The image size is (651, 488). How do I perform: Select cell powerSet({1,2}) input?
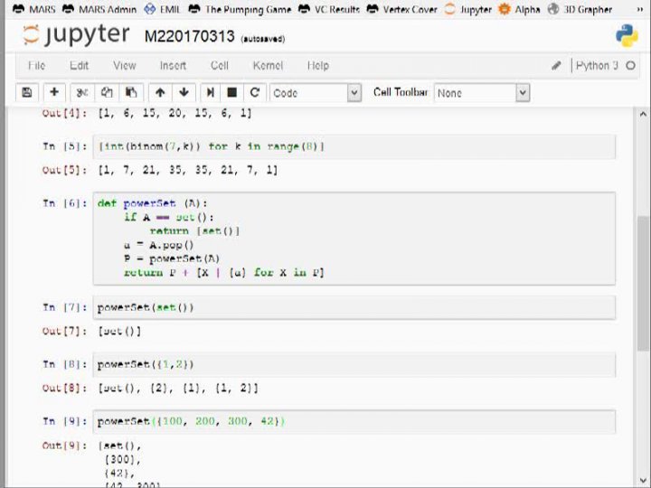pos(354,364)
